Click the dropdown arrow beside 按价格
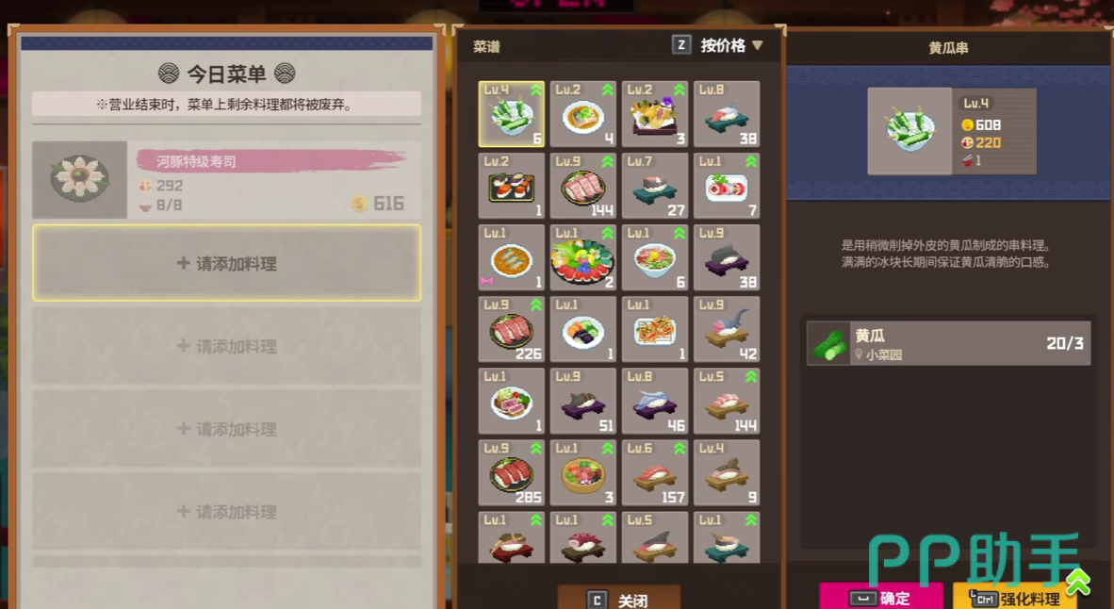The height and width of the screenshot is (609, 1114). (x=758, y=45)
